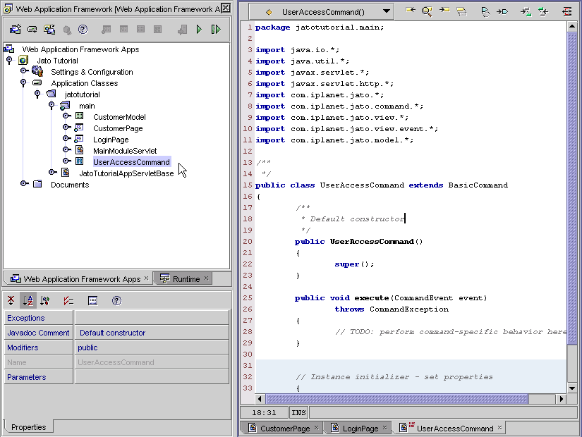
Task: Expand the LoginPage tree node
Action: click(x=67, y=138)
